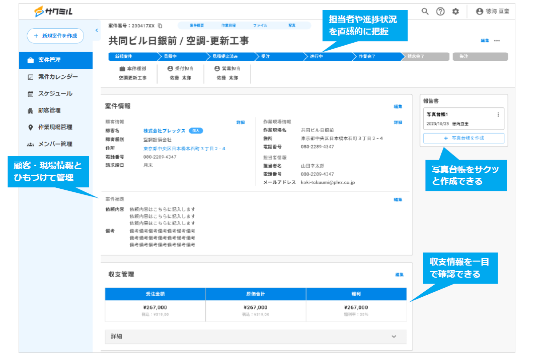
Task: Create a new case with 新規案件を作成
Action: click(55, 36)
